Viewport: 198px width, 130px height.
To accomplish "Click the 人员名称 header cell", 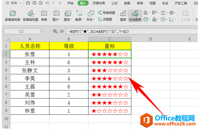I will [x=30, y=46].
